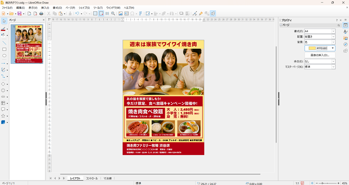This screenshot has height=185, width=349.
Task: Select the Insert Line tool
Action: click(x=4, y=43)
